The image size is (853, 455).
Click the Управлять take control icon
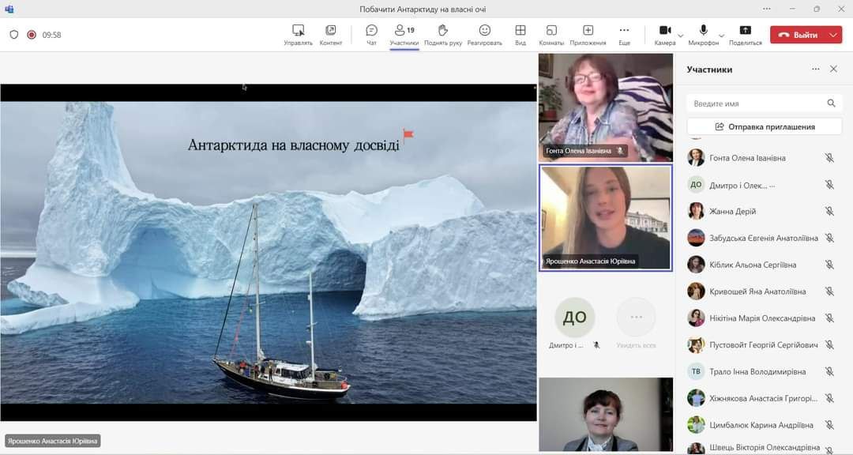[x=298, y=31]
